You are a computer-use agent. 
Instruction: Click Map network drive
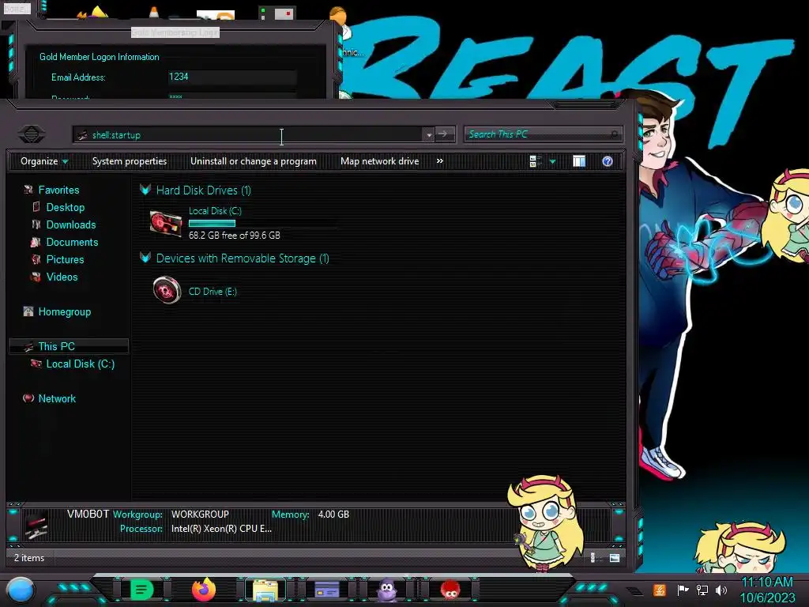pyautogui.click(x=380, y=161)
